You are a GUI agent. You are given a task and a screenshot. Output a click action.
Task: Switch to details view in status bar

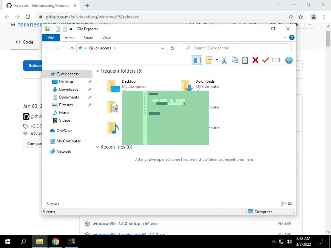click(x=283, y=204)
